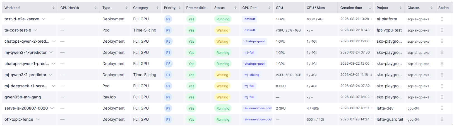Screen dimensions: 454x126
Task: Expand test-d-e2e-kserve workload chevron
Action: [44, 19]
